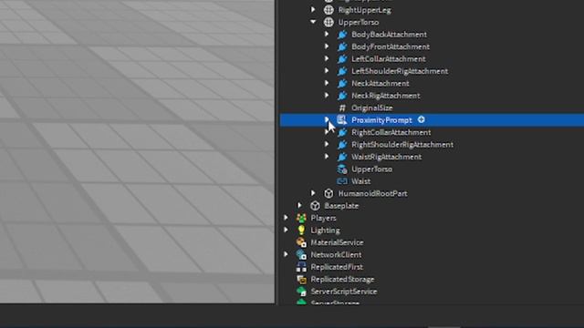Click the LeftShoulderRigAttachment attachment icon
The height and width of the screenshot is (328, 584).
pos(342,71)
